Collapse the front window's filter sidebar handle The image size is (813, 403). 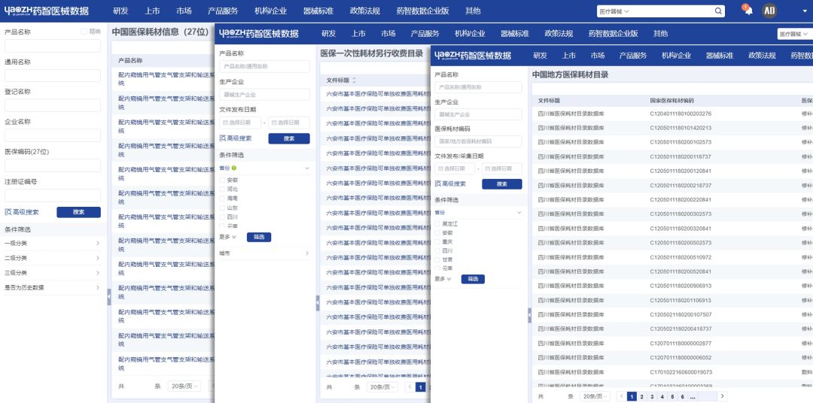(x=529, y=316)
